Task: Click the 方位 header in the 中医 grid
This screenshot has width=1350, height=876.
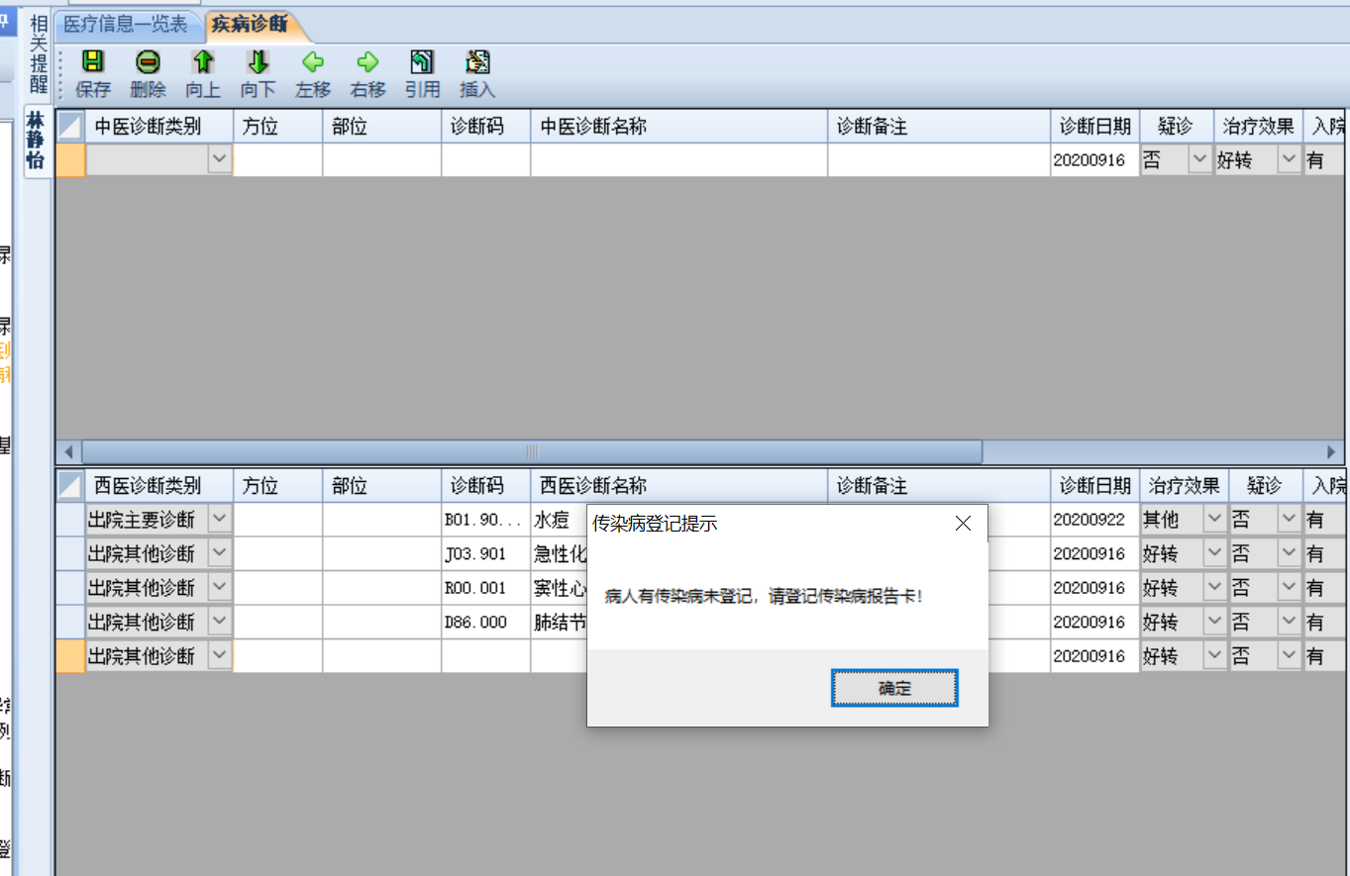Action: coord(278,126)
